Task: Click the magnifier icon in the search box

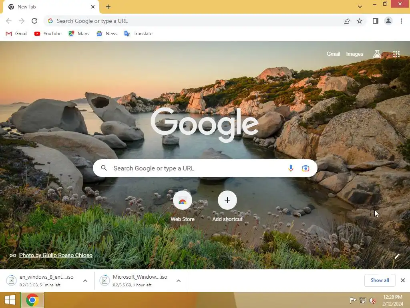Action: pos(104,168)
